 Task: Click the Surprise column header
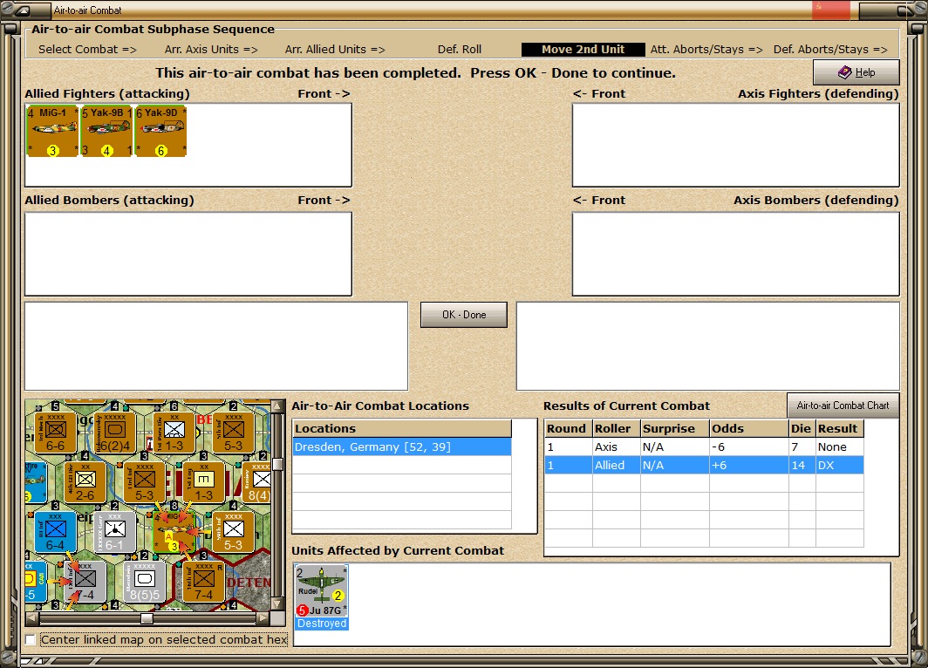click(675, 428)
